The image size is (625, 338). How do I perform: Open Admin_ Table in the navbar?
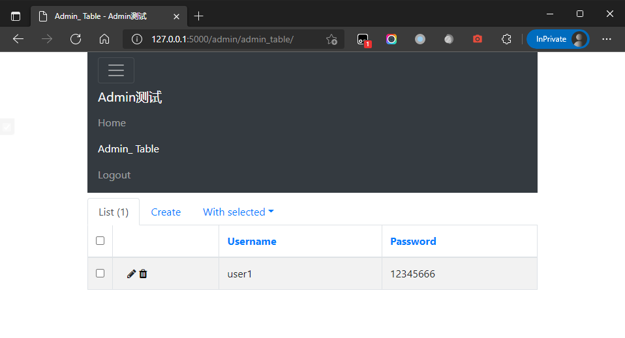click(129, 149)
